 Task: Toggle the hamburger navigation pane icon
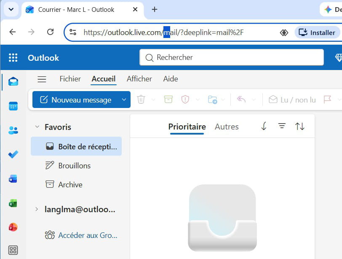click(x=42, y=79)
